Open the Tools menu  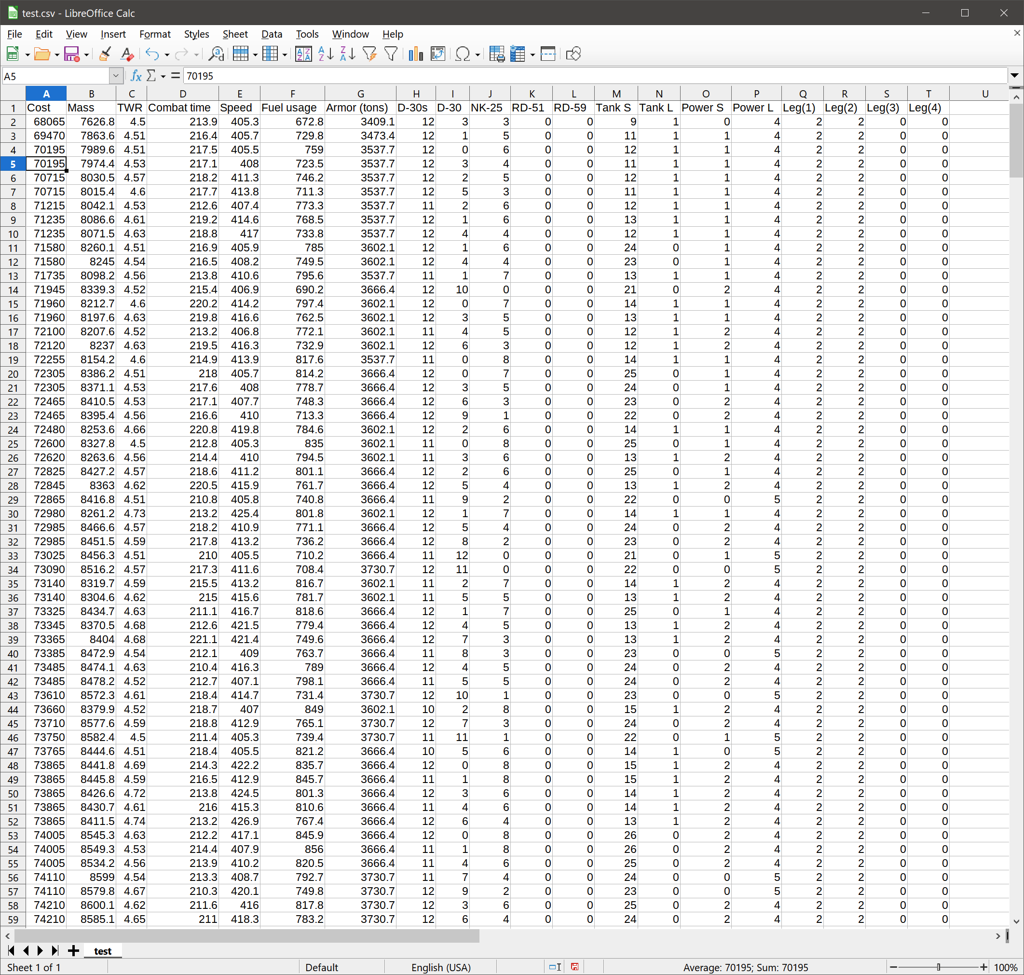(x=307, y=34)
